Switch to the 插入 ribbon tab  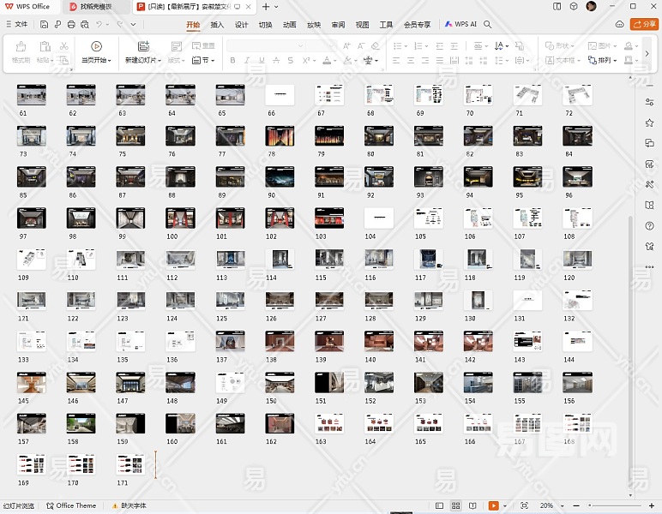click(217, 25)
